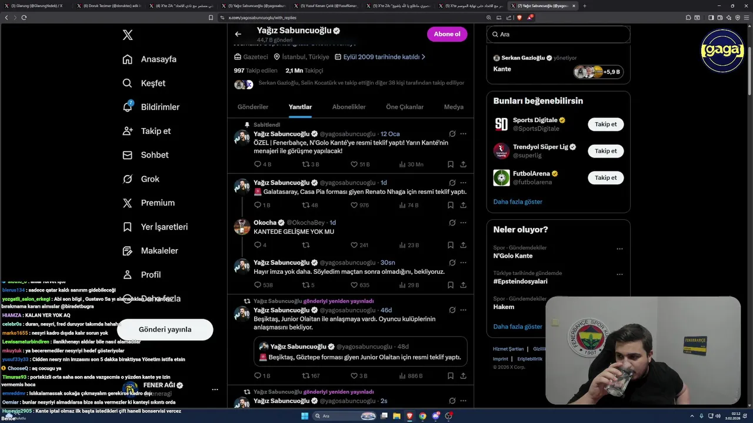Click the Gönderi yayınla button

[x=165, y=330]
